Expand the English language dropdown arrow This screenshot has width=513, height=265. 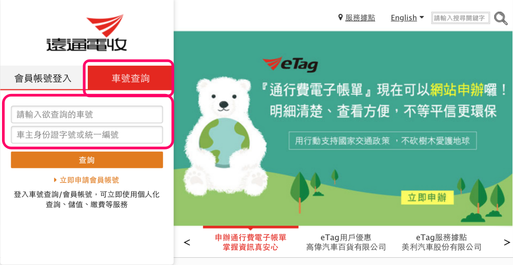point(421,17)
